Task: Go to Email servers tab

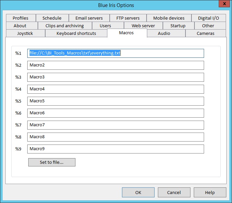Action: [x=89, y=18]
